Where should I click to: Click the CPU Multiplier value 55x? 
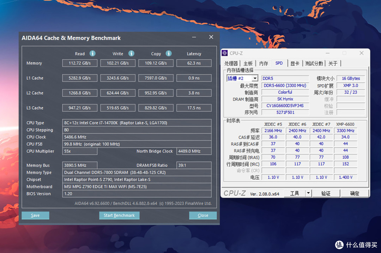click(x=80, y=151)
